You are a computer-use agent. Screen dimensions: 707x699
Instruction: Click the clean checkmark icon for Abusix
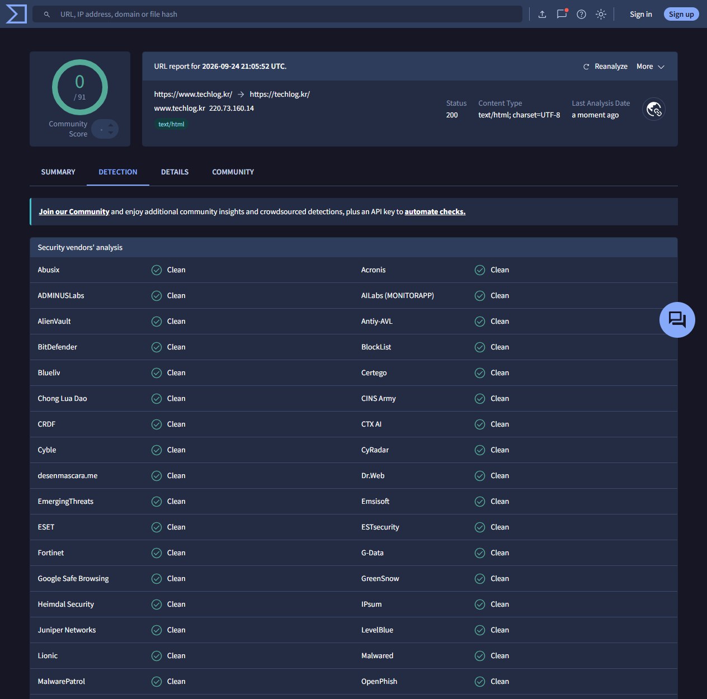[157, 270]
